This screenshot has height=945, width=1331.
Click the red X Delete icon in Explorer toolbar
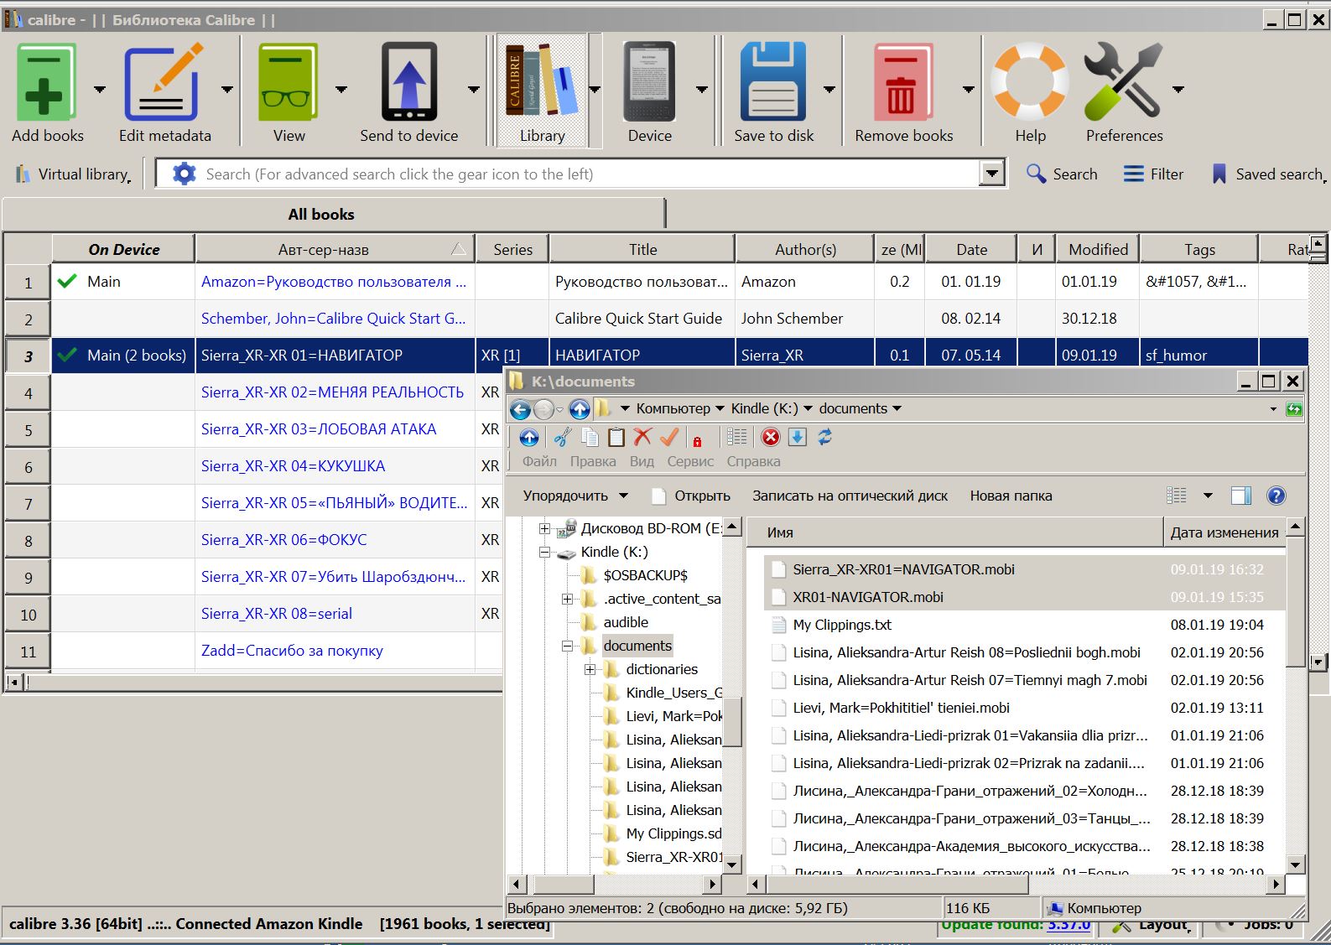pyautogui.click(x=642, y=437)
